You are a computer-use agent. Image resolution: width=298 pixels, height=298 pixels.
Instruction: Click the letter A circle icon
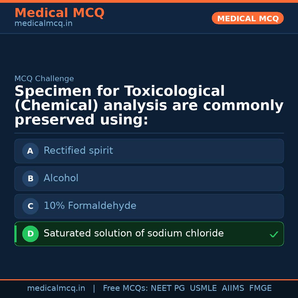(30, 151)
